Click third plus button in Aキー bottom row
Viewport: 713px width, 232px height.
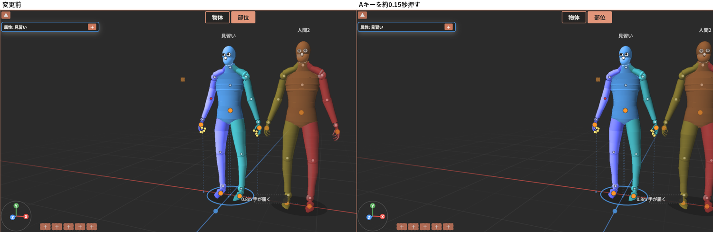click(425, 227)
